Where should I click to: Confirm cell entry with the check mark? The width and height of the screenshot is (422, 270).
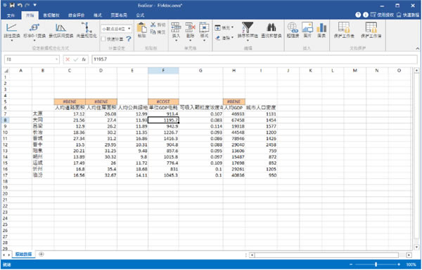[x=76, y=60]
